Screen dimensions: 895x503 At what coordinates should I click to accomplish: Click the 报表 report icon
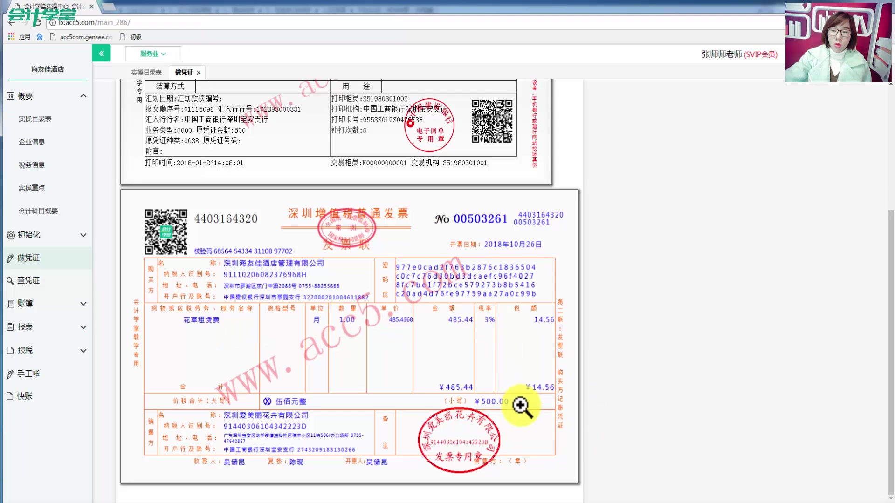pyautogui.click(x=10, y=327)
